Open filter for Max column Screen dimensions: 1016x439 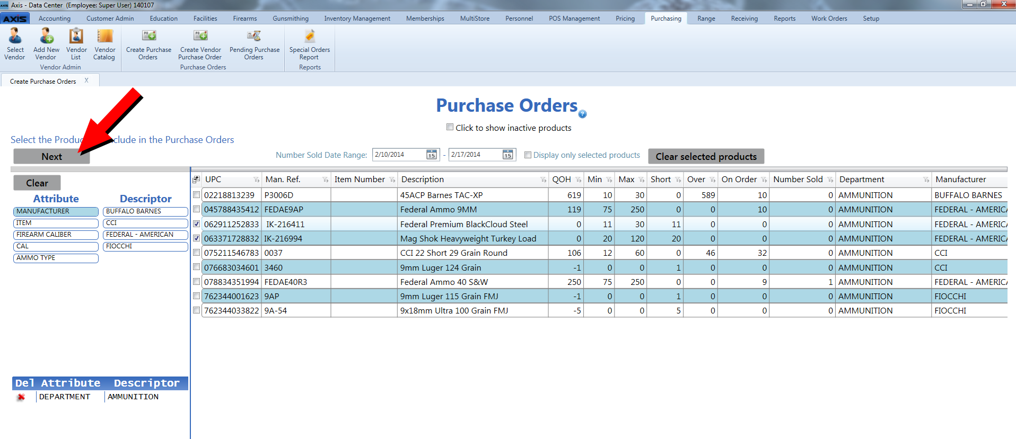641,180
